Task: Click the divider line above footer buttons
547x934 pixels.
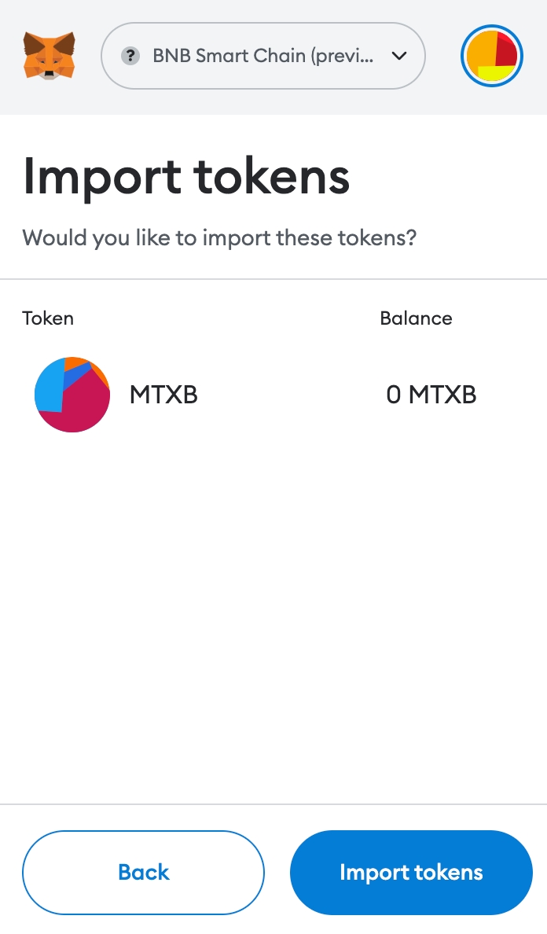Action: pyautogui.click(x=273, y=804)
